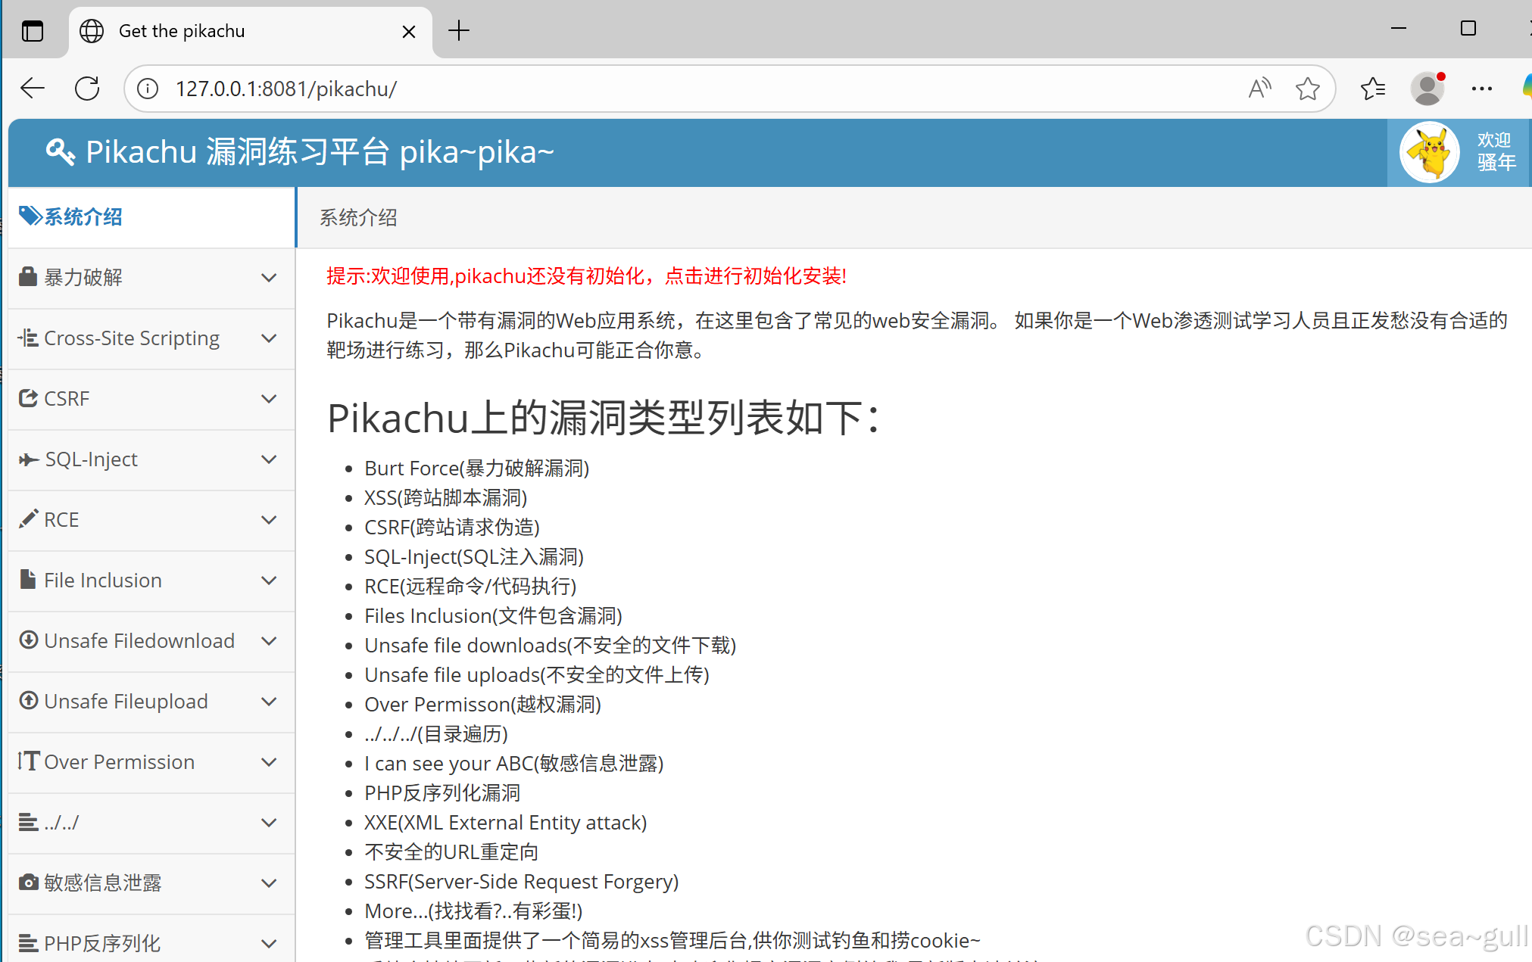Open browser settings via ellipsis menu
The image size is (1532, 962).
tap(1482, 88)
